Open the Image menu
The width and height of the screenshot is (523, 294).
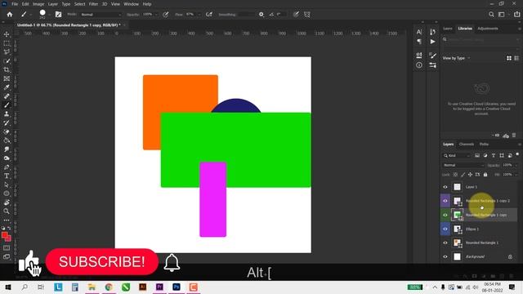(x=38, y=4)
